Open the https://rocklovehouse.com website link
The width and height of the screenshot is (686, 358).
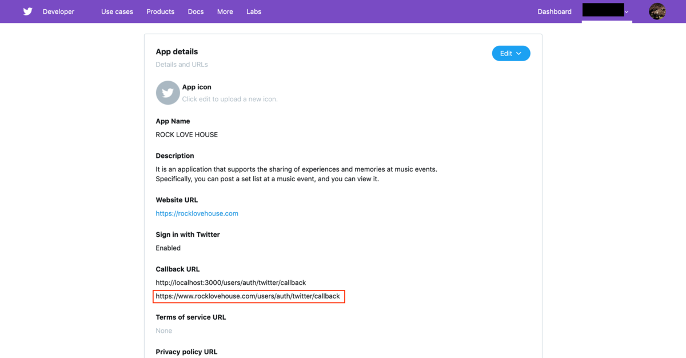click(197, 213)
